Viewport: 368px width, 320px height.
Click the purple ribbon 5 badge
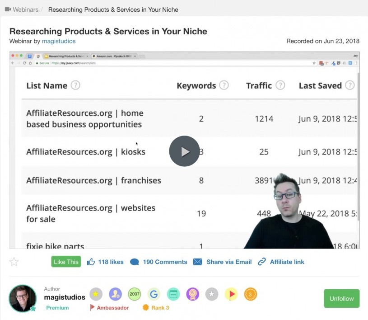[192, 294]
